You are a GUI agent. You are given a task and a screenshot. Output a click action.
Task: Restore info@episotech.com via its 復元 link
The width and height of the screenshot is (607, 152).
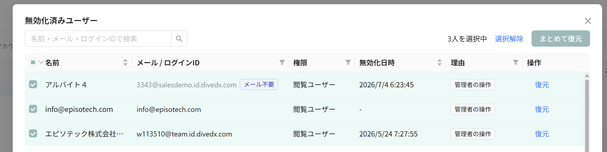(x=542, y=109)
